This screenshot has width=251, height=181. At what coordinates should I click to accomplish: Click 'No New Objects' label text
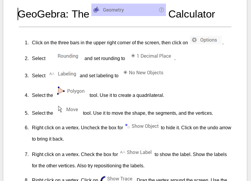coord(146,73)
